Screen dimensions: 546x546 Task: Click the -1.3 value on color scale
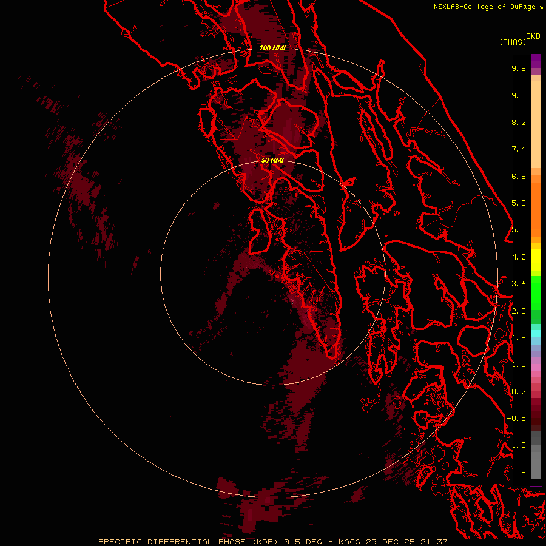pos(516,445)
